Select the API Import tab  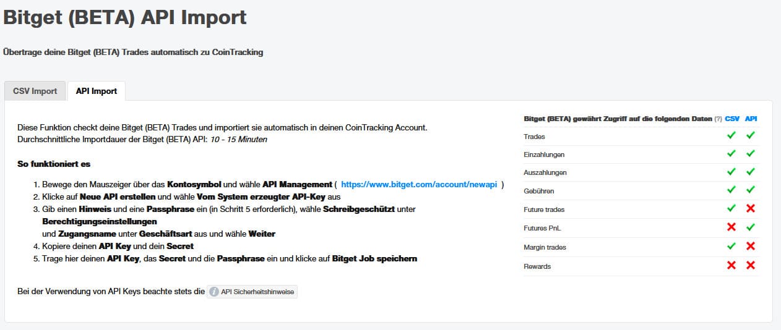tap(97, 91)
